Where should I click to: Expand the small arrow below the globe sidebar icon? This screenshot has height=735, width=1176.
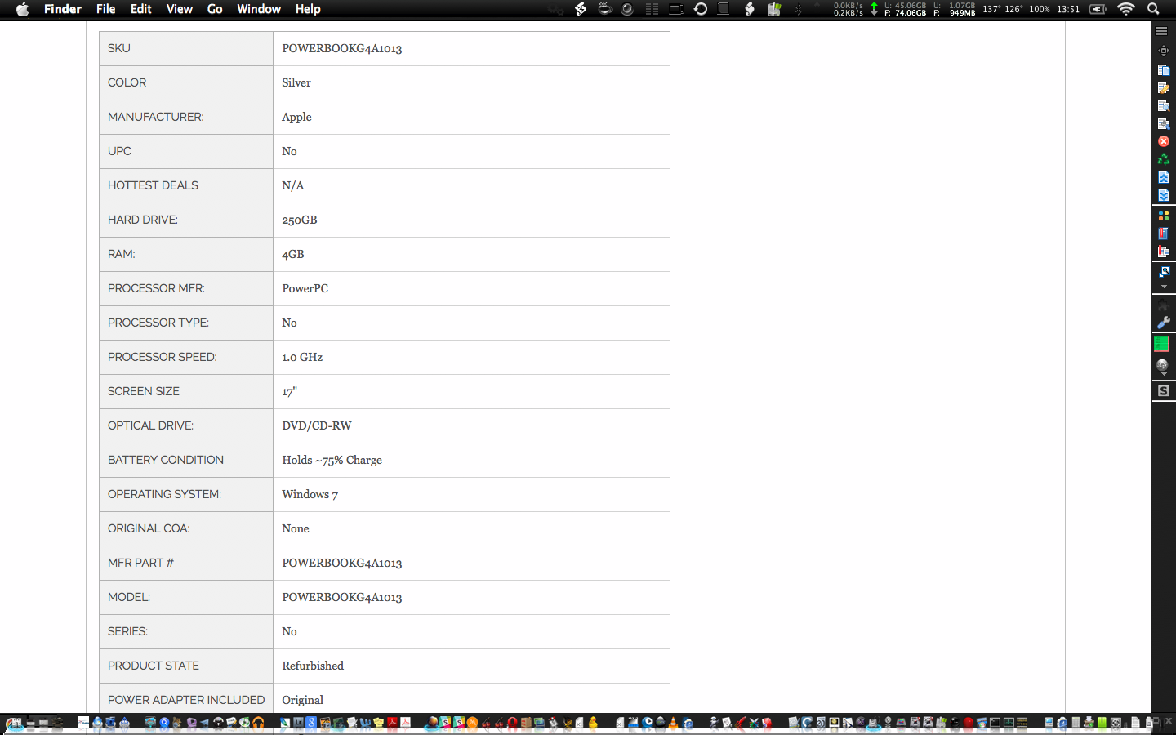(x=1164, y=375)
